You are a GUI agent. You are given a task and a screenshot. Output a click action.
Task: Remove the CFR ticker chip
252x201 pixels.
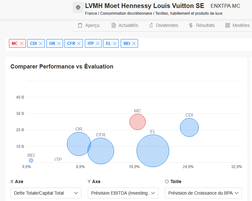[79, 44]
